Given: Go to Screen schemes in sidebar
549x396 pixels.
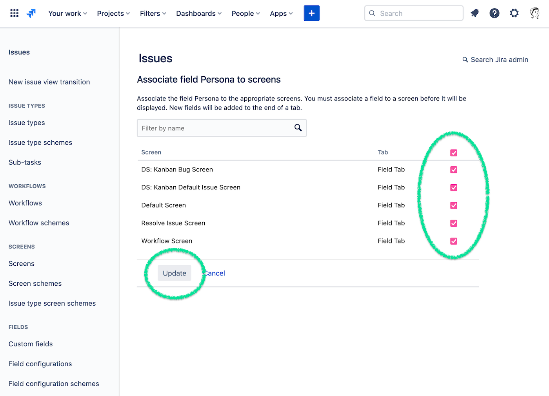Looking at the screenshot, I should point(35,283).
